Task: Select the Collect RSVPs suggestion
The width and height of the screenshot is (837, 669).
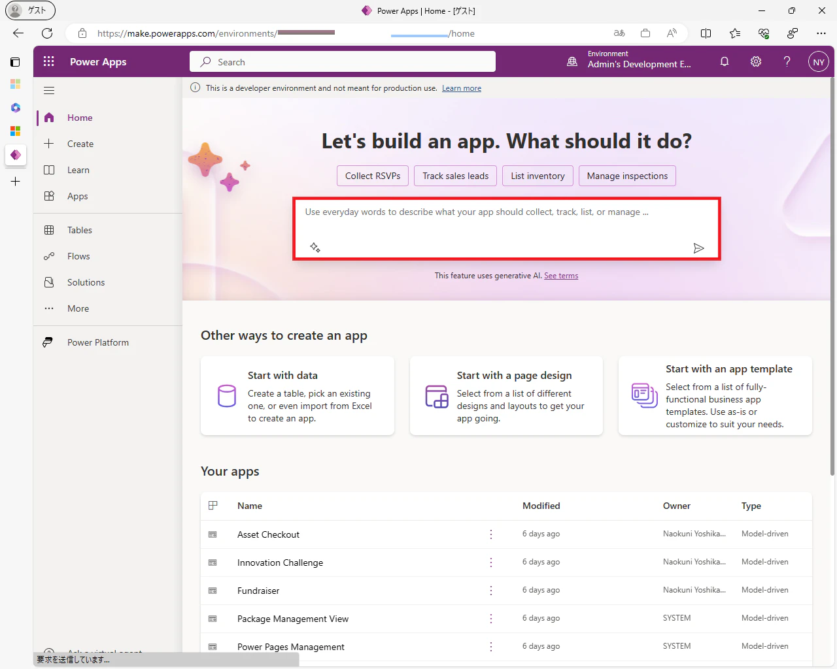Action: point(373,176)
